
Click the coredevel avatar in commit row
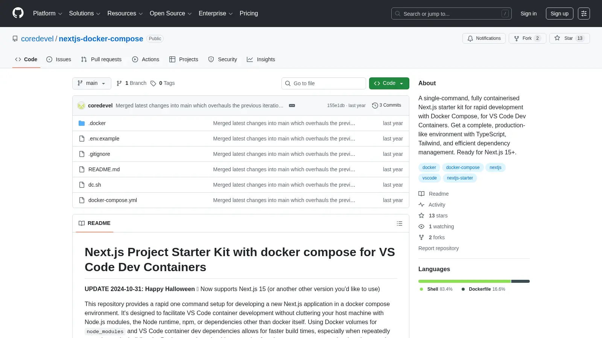(81, 106)
